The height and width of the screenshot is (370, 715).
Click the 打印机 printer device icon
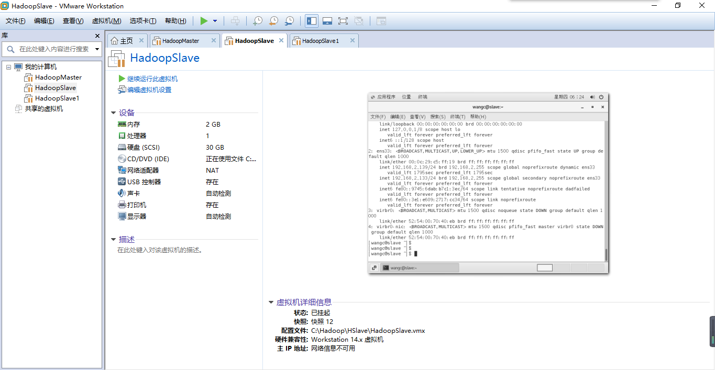click(x=122, y=205)
